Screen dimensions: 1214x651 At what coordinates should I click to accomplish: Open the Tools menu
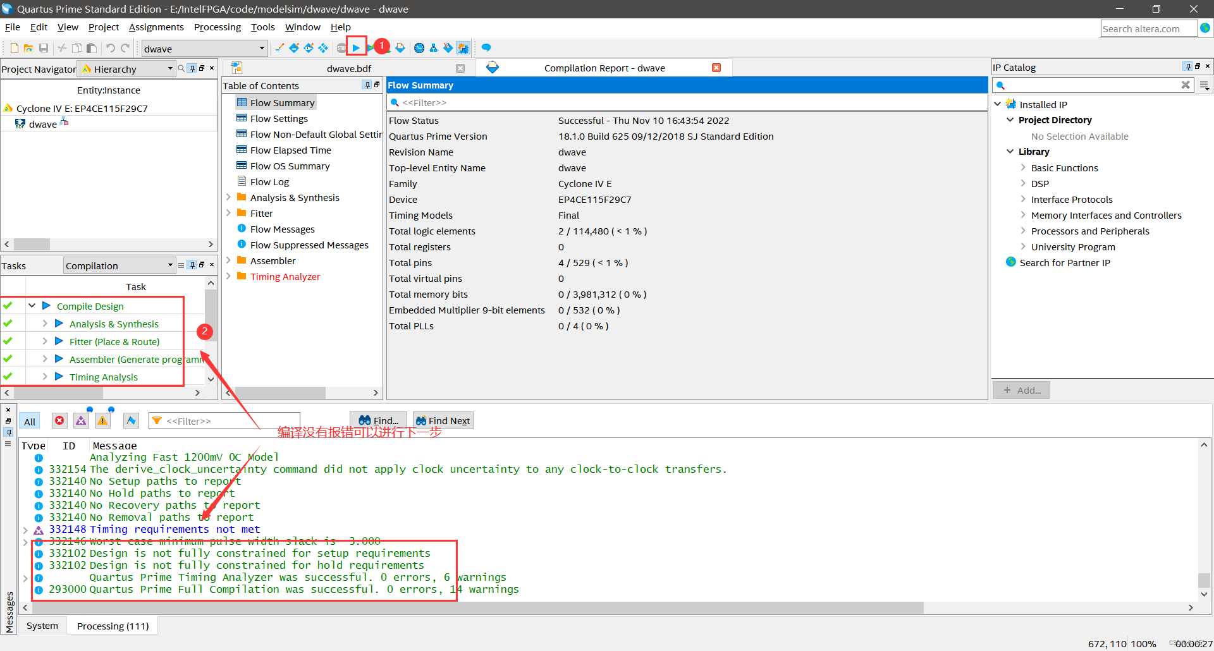coord(262,27)
